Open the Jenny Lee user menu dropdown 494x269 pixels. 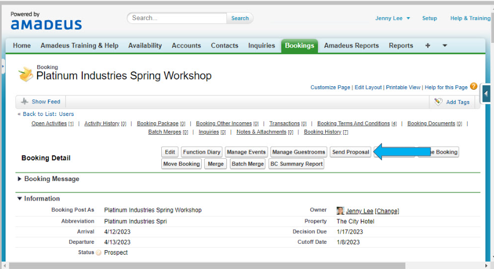point(393,18)
